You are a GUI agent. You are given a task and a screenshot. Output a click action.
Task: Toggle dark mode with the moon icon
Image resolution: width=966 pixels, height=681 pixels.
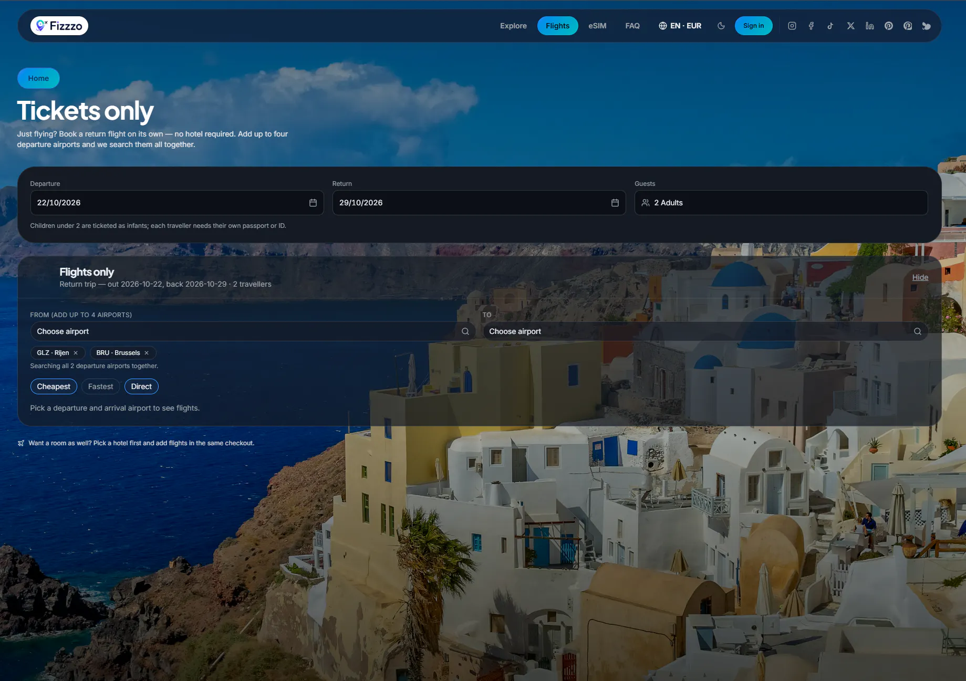(x=721, y=26)
